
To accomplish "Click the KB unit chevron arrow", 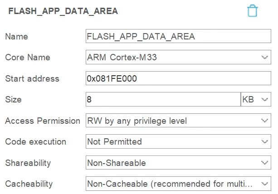I will pos(264,100).
